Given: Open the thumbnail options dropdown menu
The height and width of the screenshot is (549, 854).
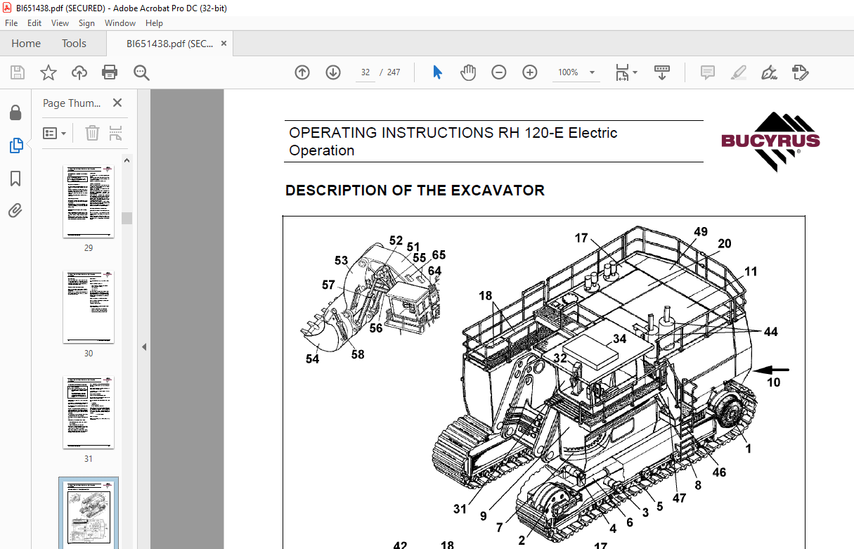Looking at the screenshot, I should (55, 133).
